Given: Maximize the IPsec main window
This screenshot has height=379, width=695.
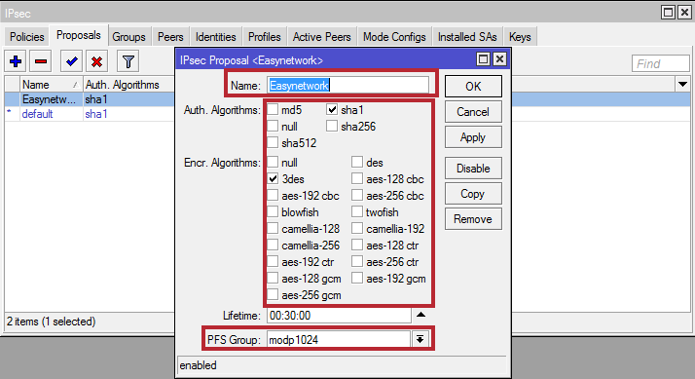Looking at the screenshot, I should (x=668, y=13).
